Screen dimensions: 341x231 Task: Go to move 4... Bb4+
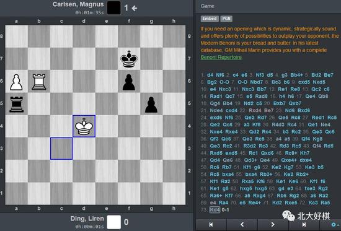point(296,75)
